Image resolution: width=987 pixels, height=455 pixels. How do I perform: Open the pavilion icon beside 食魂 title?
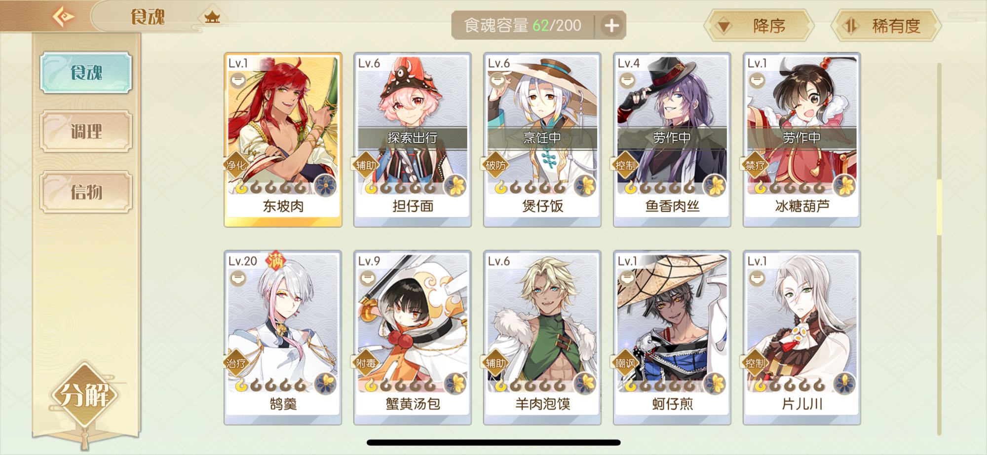pyautogui.click(x=212, y=17)
